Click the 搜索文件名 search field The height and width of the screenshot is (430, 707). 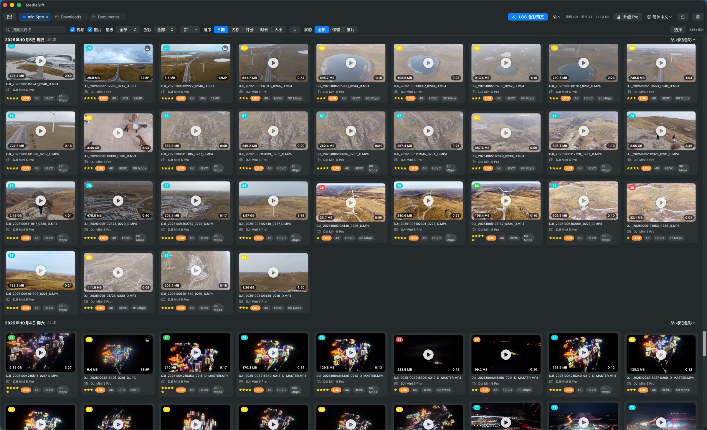pyautogui.click(x=35, y=30)
